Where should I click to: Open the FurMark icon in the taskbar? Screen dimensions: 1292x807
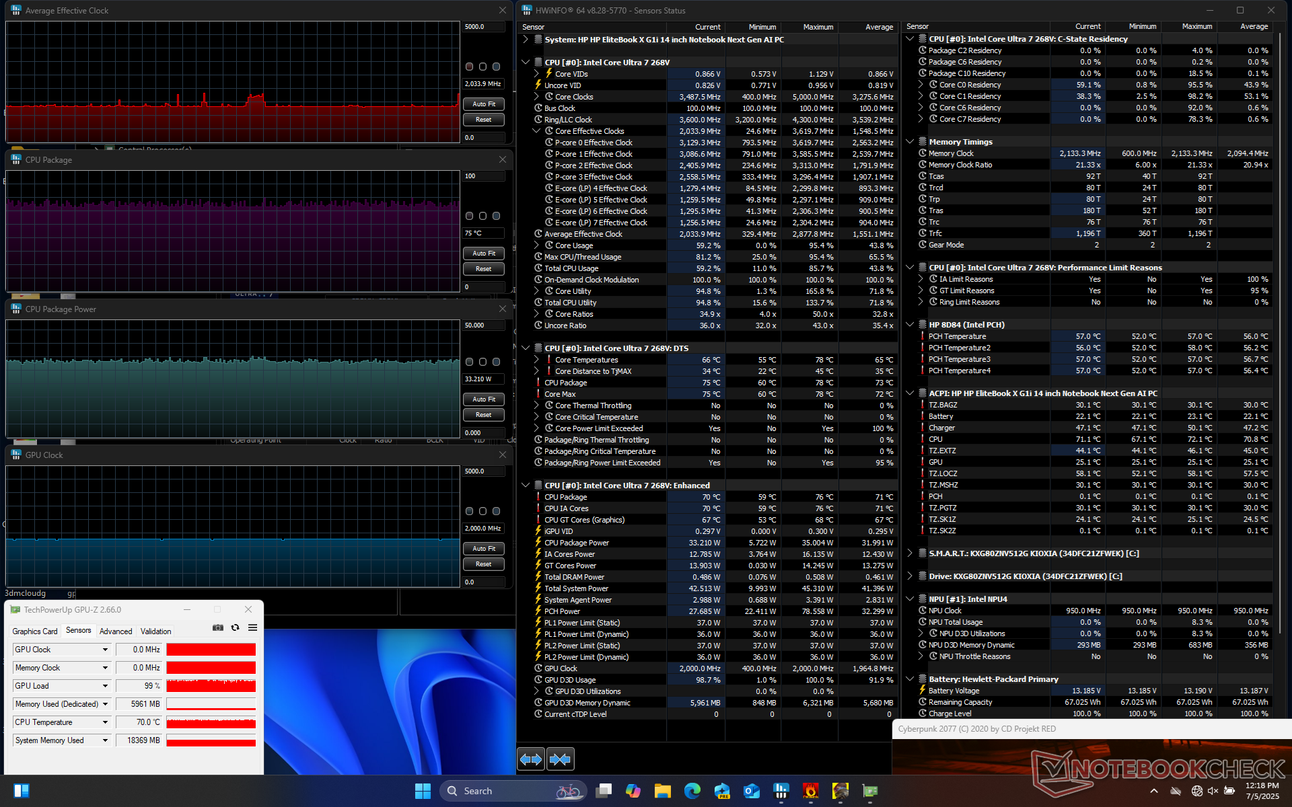tap(810, 791)
